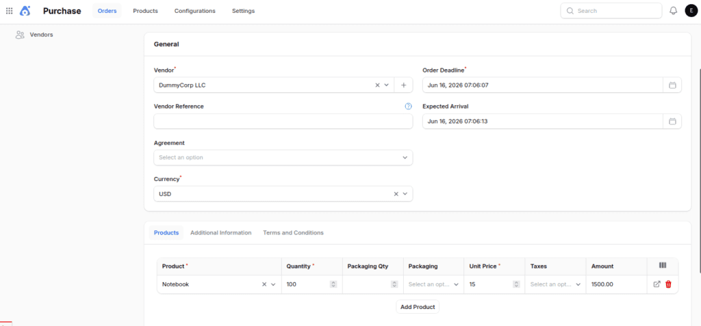Focus the top Search field
This screenshot has height=326, width=701.
[x=611, y=11]
